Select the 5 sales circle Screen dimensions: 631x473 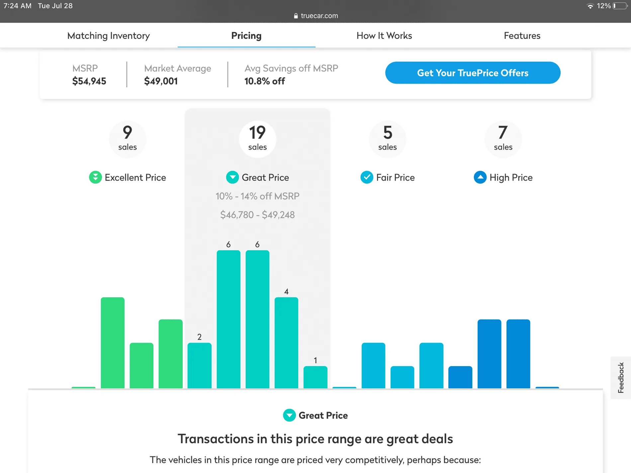pos(388,139)
